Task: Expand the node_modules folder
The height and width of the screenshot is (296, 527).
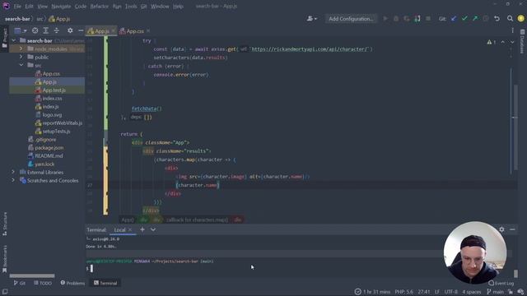Action: click(21, 49)
